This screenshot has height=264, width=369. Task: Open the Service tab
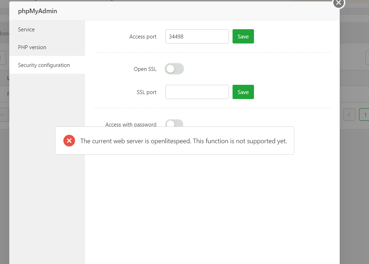(x=47, y=29)
